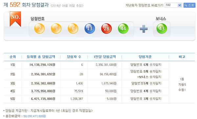197x119 pixels.
Task: Click the 14,138,290,128원 total prize cell
Action: pyautogui.click(x=42, y=65)
